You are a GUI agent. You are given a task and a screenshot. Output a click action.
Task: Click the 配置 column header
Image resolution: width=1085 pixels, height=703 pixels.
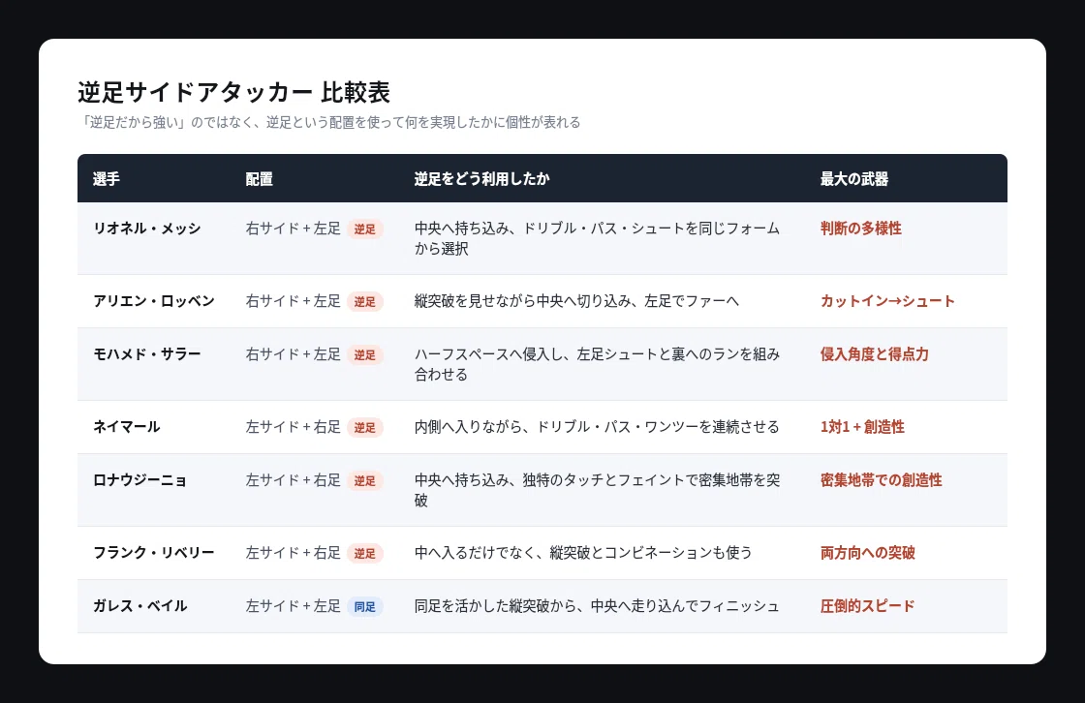(259, 179)
